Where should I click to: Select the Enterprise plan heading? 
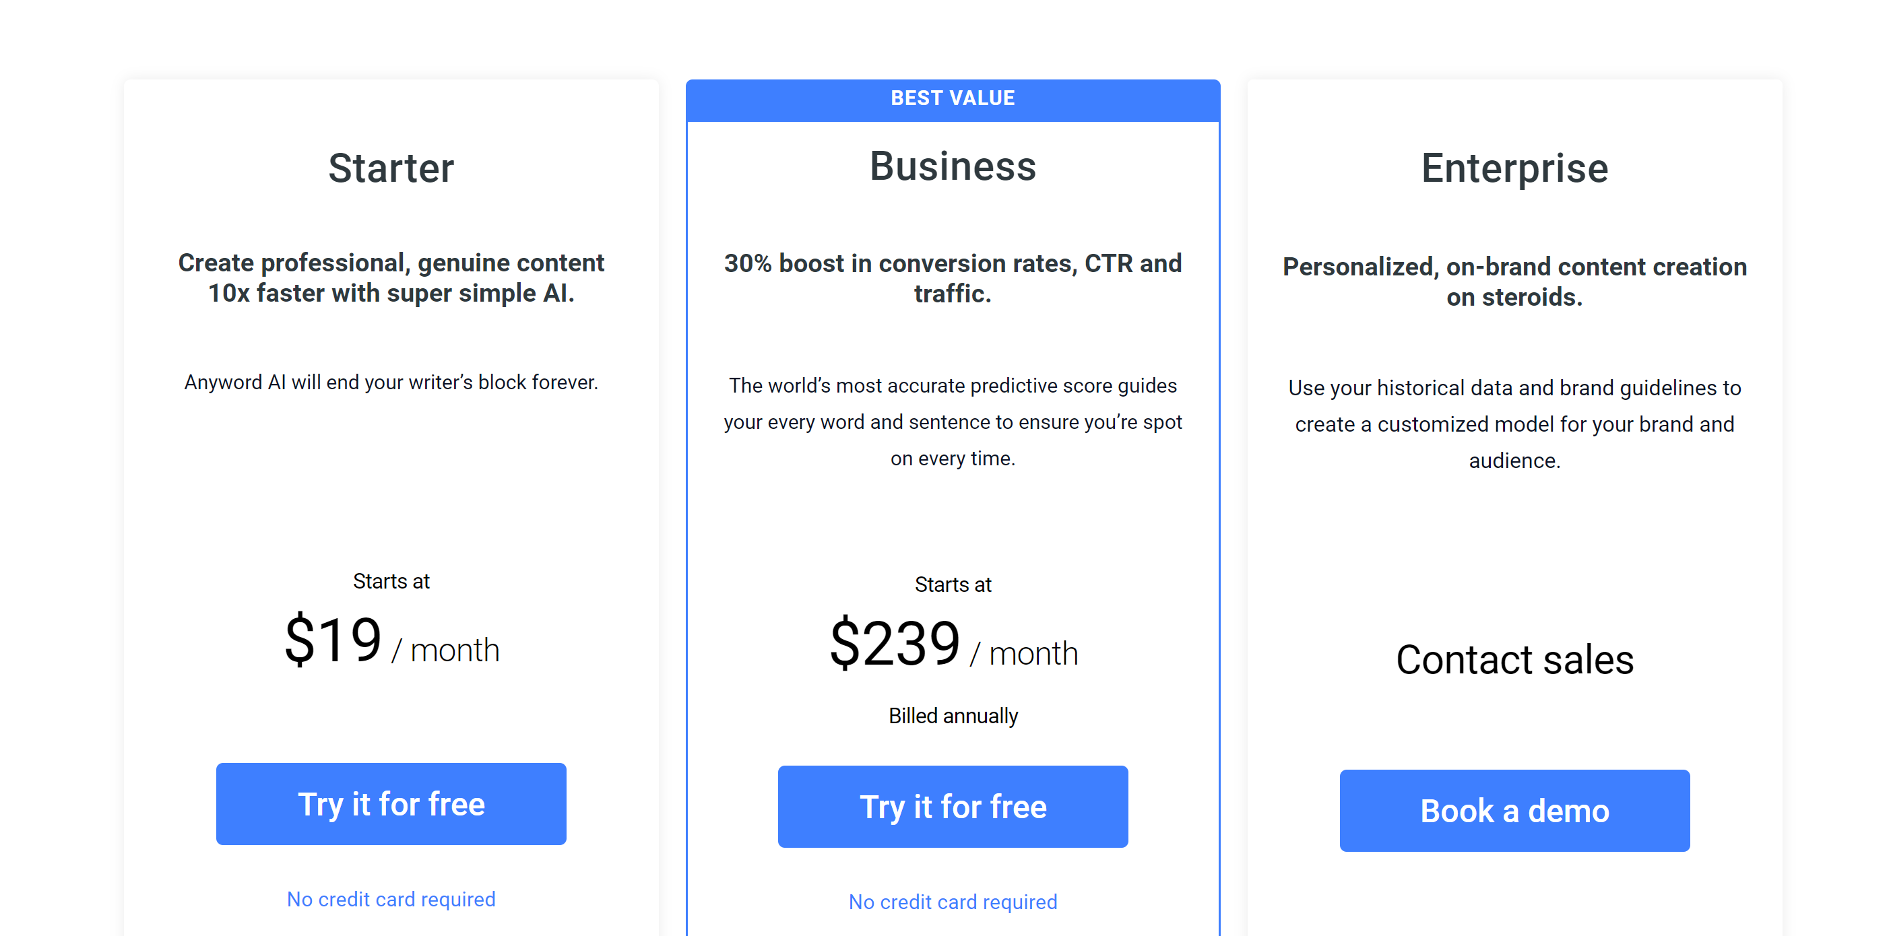[x=1514, y=168]
